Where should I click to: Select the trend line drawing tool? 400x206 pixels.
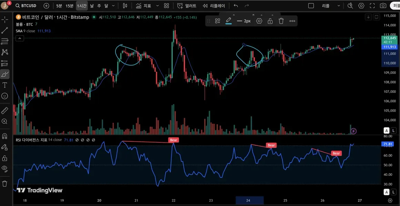(4, 31)
